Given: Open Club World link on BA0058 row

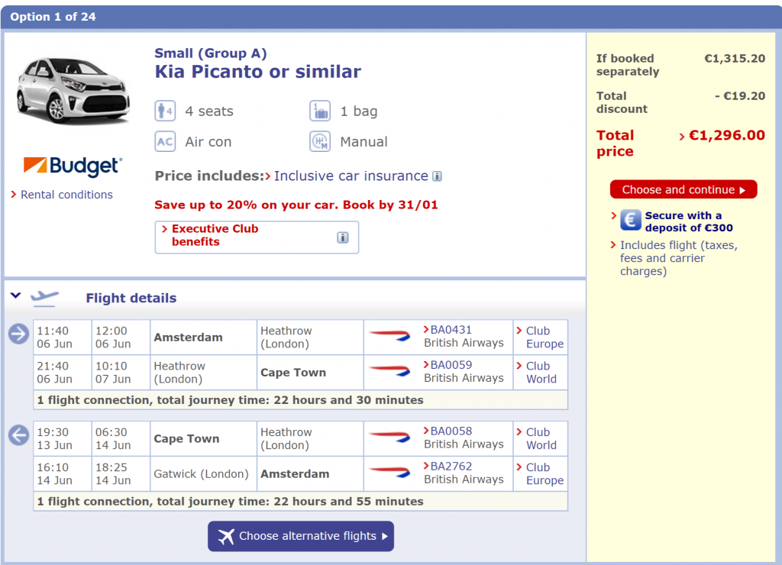Looking at the screenshot, I should 541,439.
